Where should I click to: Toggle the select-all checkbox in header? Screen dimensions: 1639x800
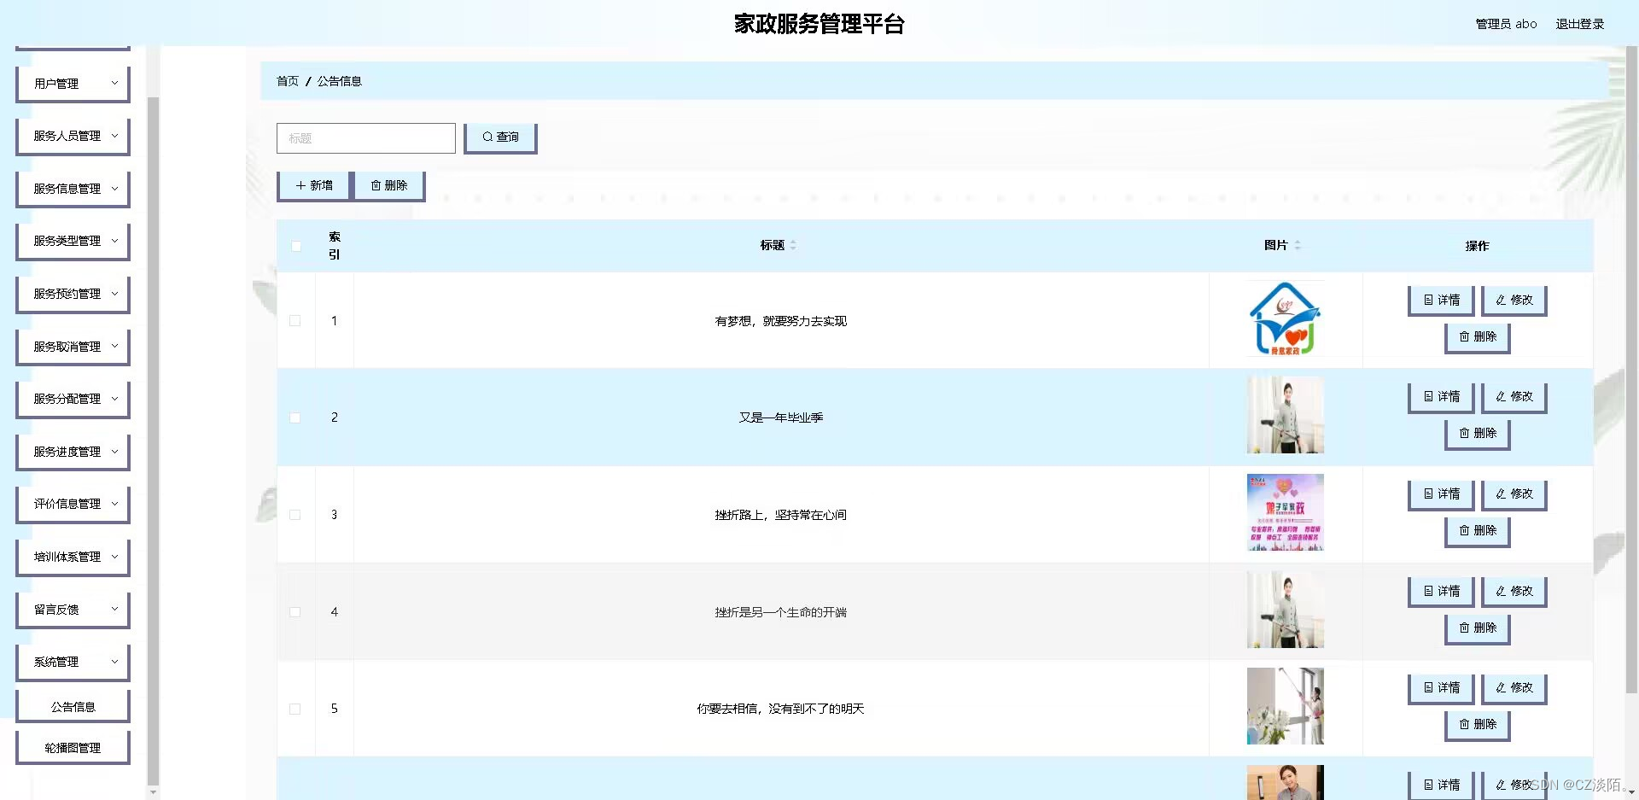pos(296,246)
